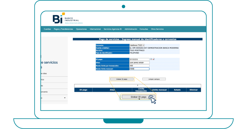This screenshot has height=129, width=247.
Task: Open the Internacional menu
Action: coord(95,29)
